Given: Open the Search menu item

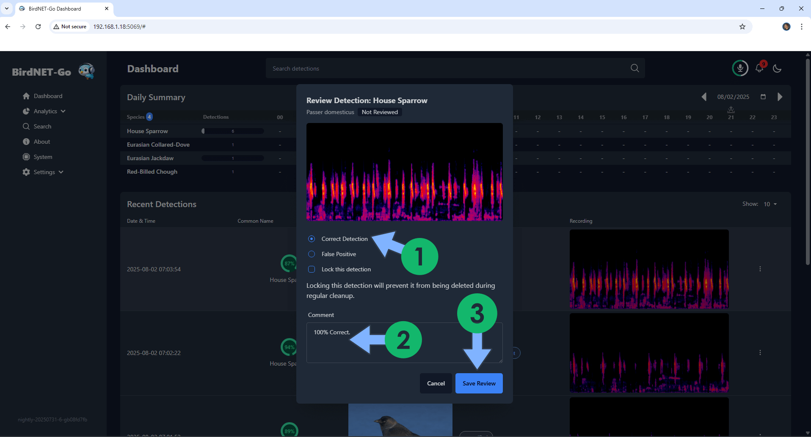Looking at the screenshot, I should pyautogui.click(x=42, y=126).
